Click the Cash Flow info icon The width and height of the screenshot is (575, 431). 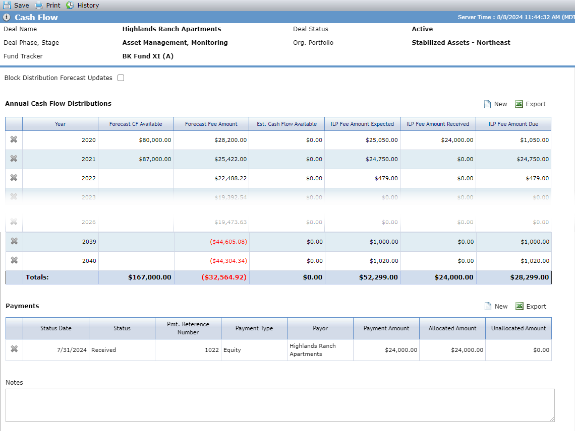[x=7, y=17]
